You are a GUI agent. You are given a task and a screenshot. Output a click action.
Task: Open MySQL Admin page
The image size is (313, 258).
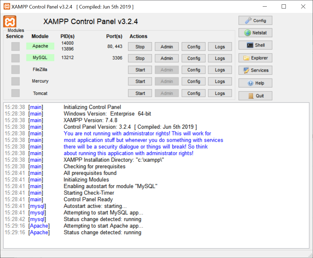(167, 58)
